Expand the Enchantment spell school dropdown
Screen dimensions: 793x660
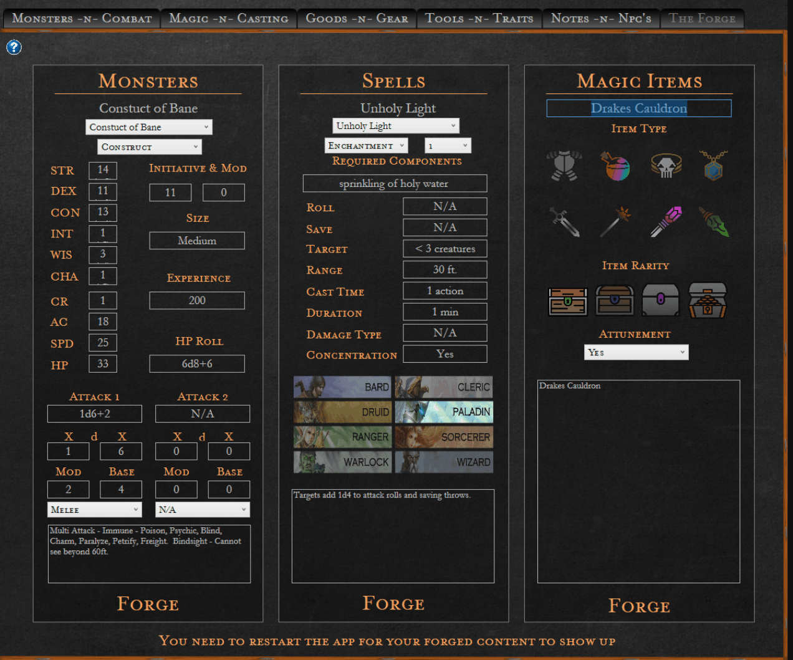366,146
